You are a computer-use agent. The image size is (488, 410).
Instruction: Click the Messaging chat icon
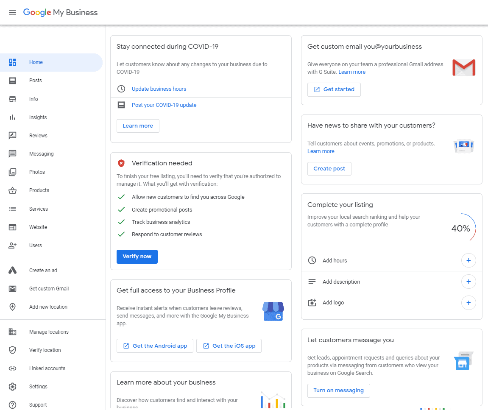(x=12, y=154)
